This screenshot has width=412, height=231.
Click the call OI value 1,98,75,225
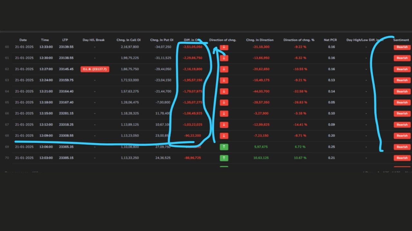click(130, 58)
